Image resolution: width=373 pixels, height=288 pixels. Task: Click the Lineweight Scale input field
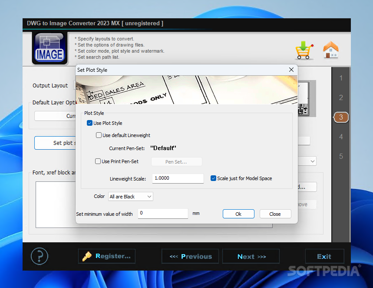[178, 178]
